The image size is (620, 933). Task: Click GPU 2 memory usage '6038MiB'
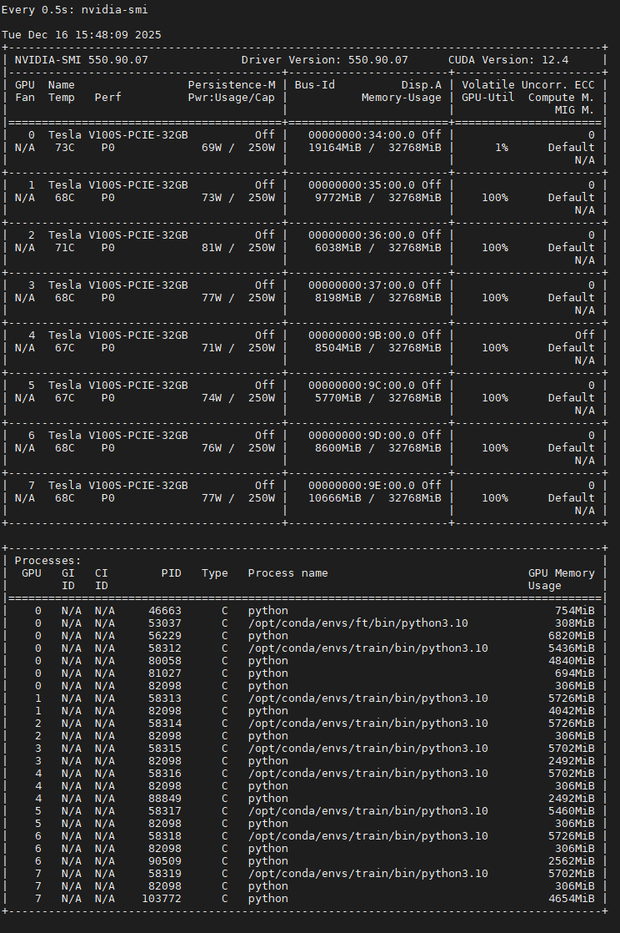[x=338, y=248]
